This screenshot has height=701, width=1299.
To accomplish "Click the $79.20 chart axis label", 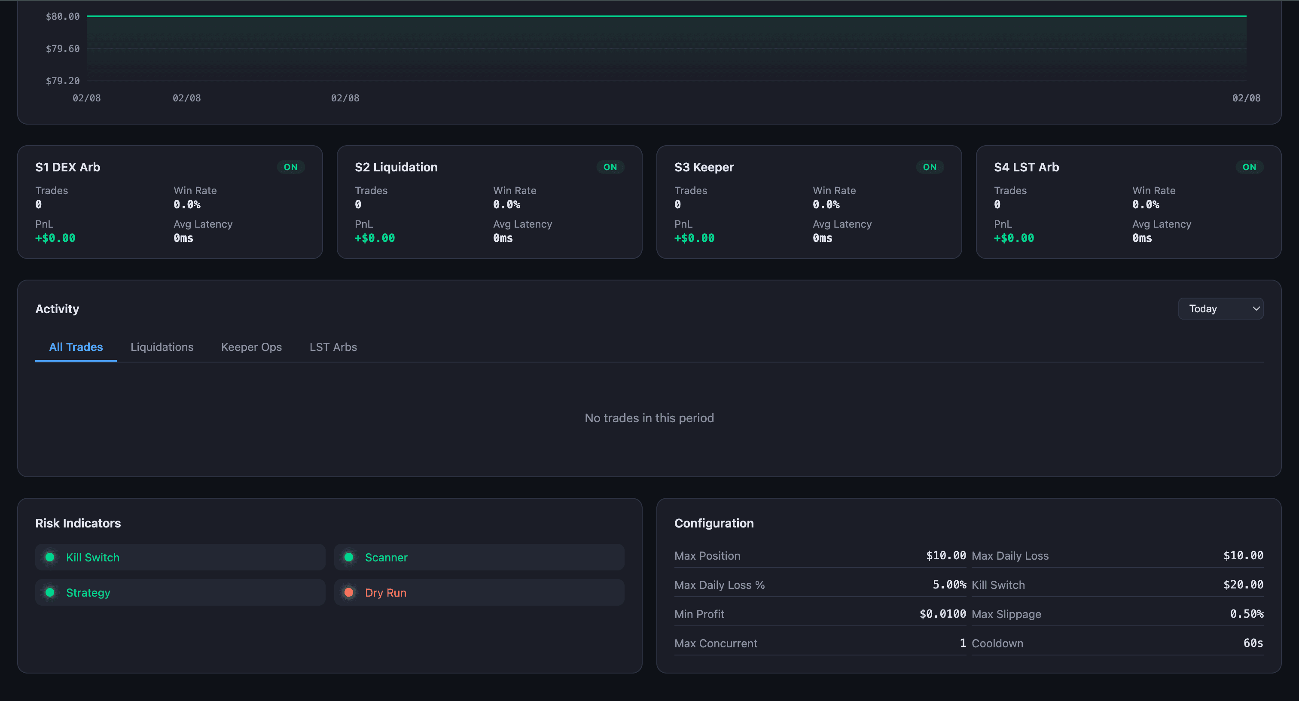I will (x=63, y=81).
